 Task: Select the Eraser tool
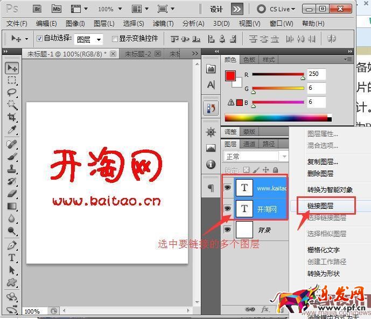(12, 194)
